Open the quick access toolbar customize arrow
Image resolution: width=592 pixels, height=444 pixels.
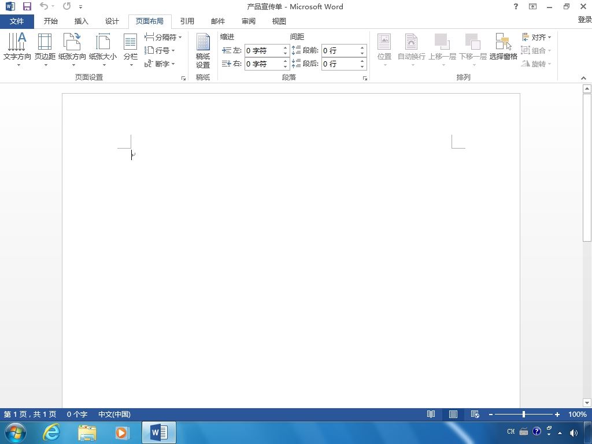80,7
